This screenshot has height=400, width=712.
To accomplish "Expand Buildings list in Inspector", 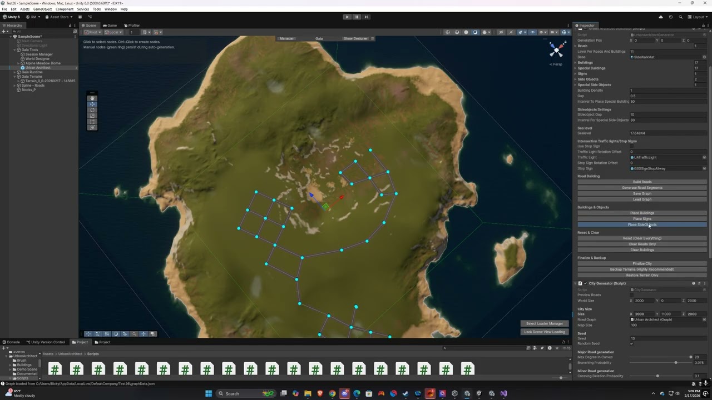I will [575, 62].
